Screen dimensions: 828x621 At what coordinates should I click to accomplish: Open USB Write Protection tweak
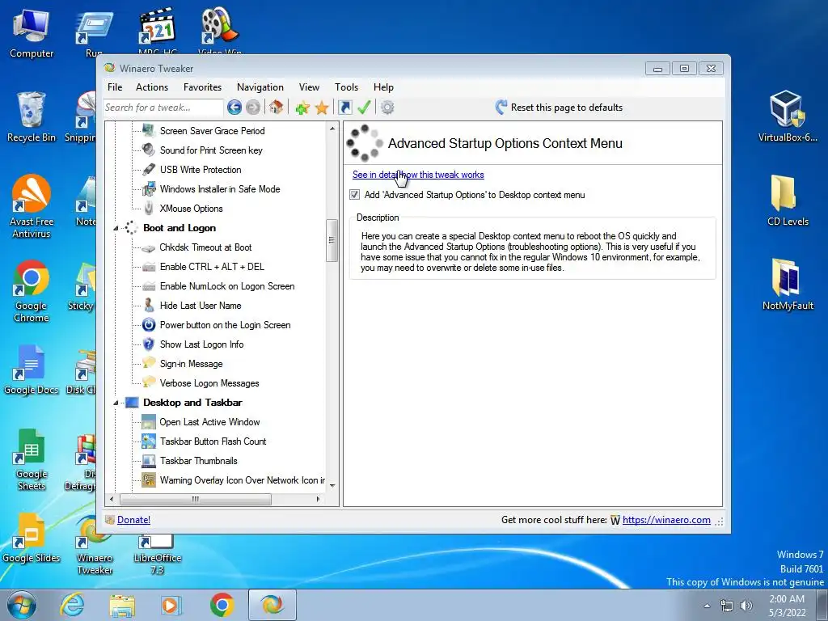tap(201, 170)
